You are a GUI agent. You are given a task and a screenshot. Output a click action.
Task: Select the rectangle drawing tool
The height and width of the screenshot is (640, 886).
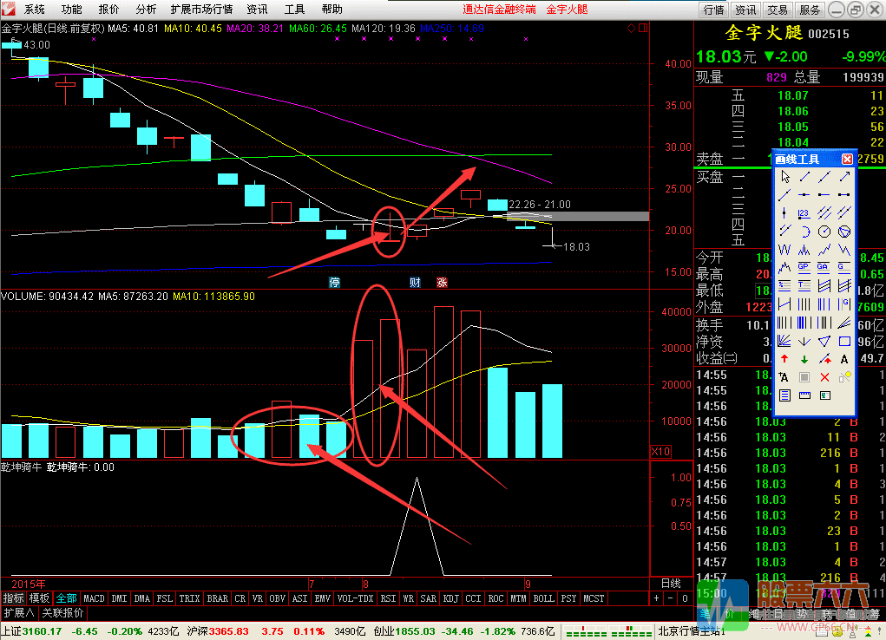[x=844, y=341]
